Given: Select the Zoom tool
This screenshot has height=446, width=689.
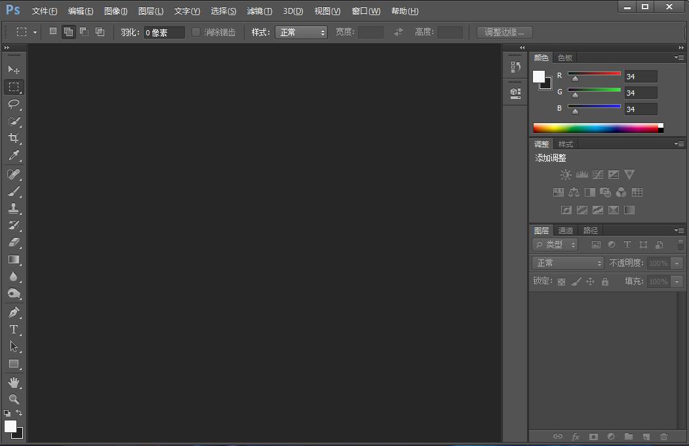Looking at the screenshot, I should (14, 399).
